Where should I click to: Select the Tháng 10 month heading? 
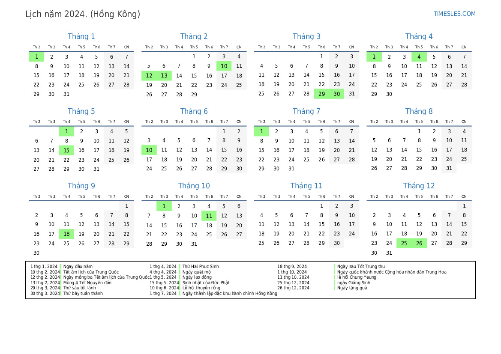(x=194, y=186)
